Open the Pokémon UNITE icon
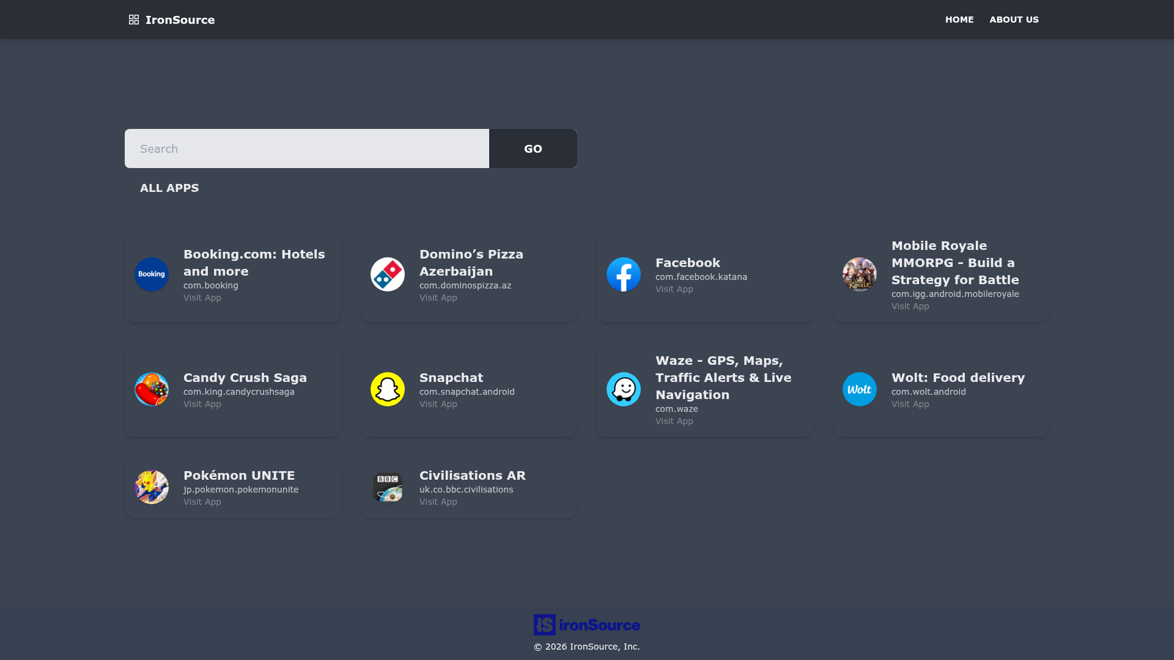This screenshot has height=660, width=1174. click(152, 487)
